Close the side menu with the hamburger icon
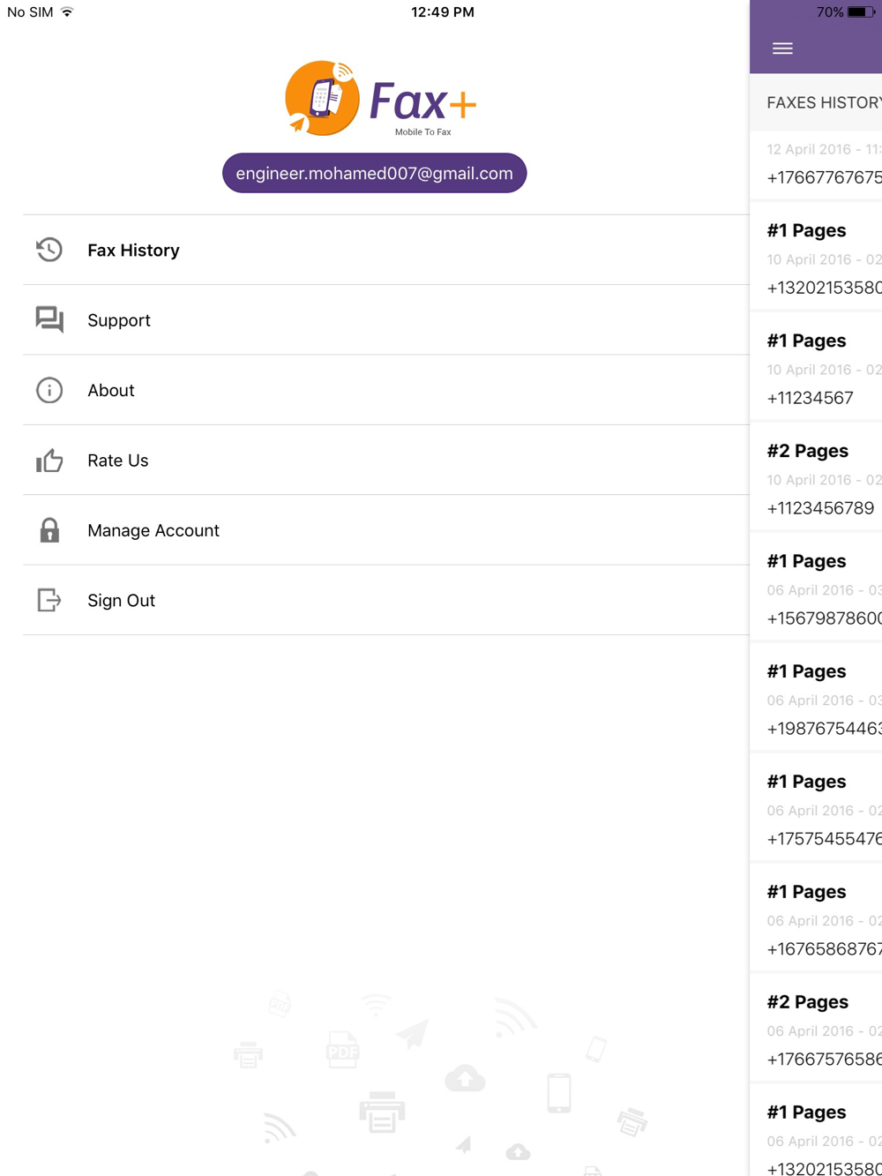882x1176 pixels. coord(782,49)
